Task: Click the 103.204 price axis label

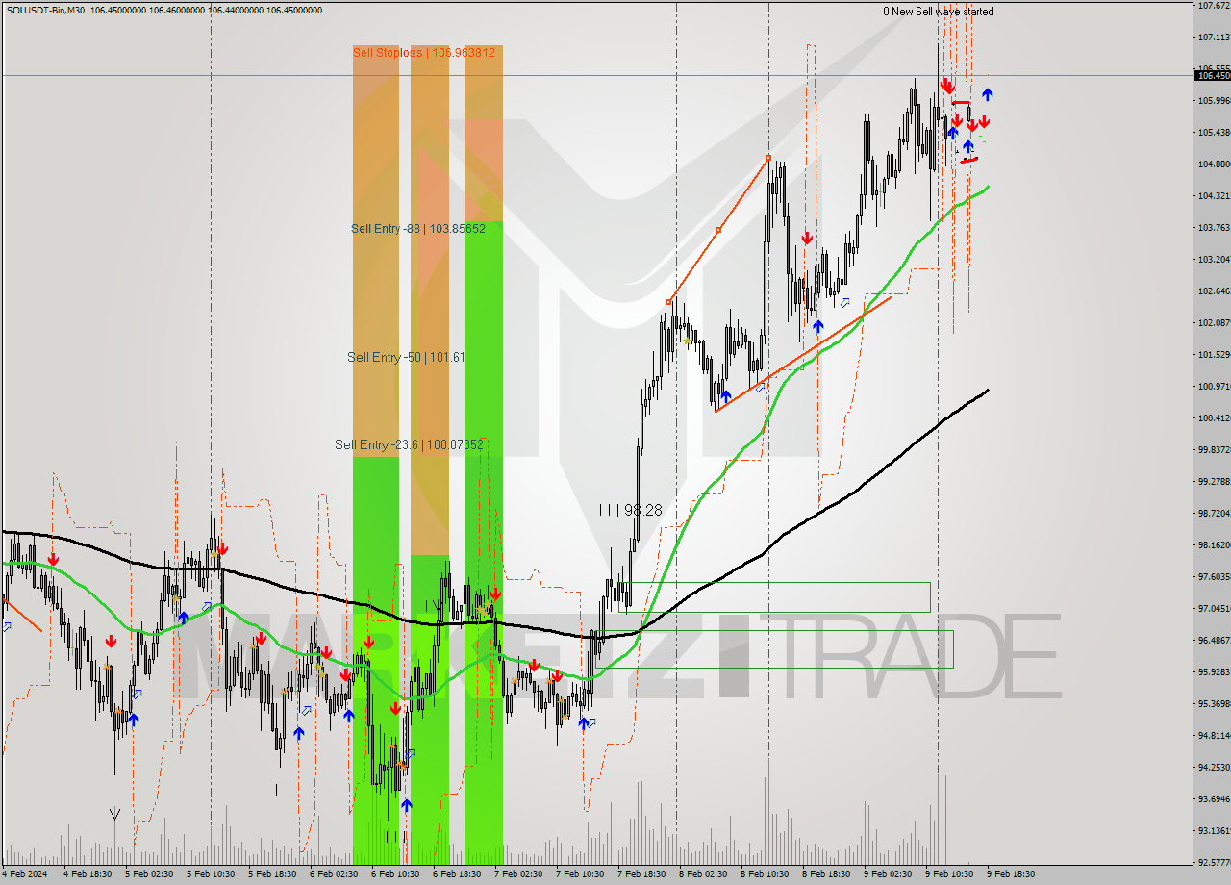Action: click(1214, 260)
